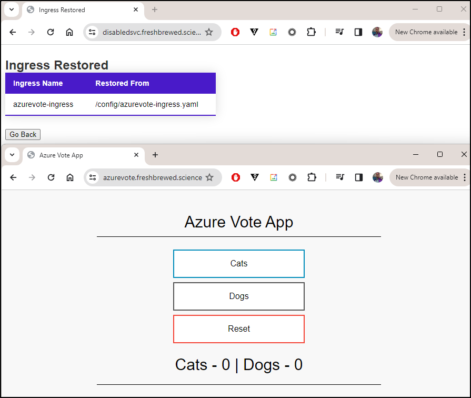Toggle side panel in Ingress Restored window
This screenshot has width=471, height=398.
pos(358,32)
